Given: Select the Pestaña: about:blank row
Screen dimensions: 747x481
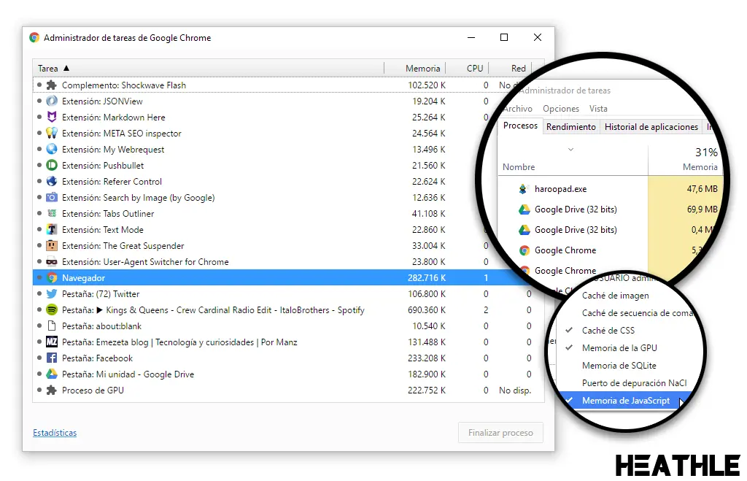Looking at the screenshot, I should click(288, 326).
